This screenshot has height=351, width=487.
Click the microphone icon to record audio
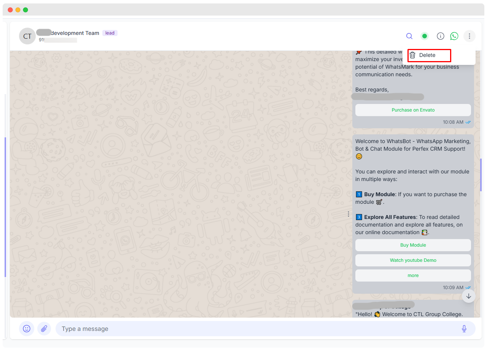464,328
